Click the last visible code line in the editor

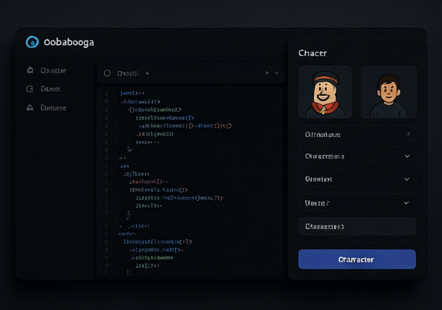point(128,273)
